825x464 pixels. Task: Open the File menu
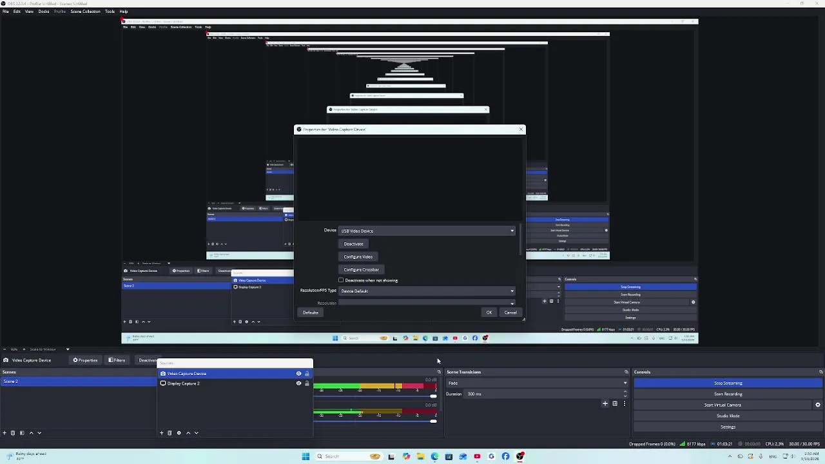tap(5, 12)
